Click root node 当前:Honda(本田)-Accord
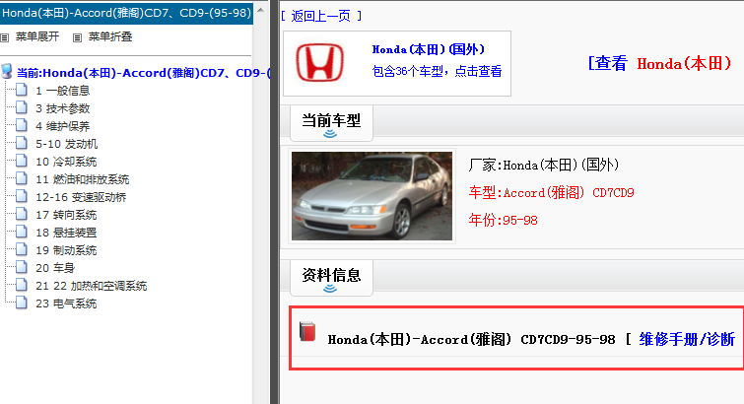Screen dimensions: 744x404 click(x=143, y=73)
